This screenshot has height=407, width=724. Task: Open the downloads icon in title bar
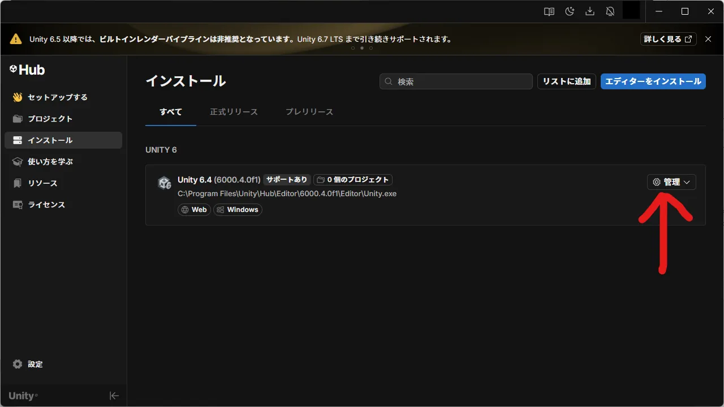coord(590,11)
